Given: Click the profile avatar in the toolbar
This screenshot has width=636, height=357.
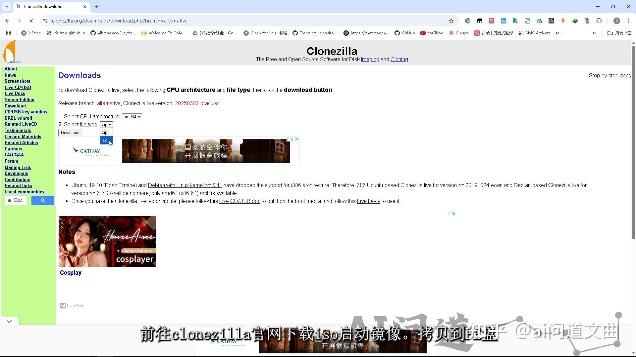Looking at the screenshot, I should coord(616,20).
